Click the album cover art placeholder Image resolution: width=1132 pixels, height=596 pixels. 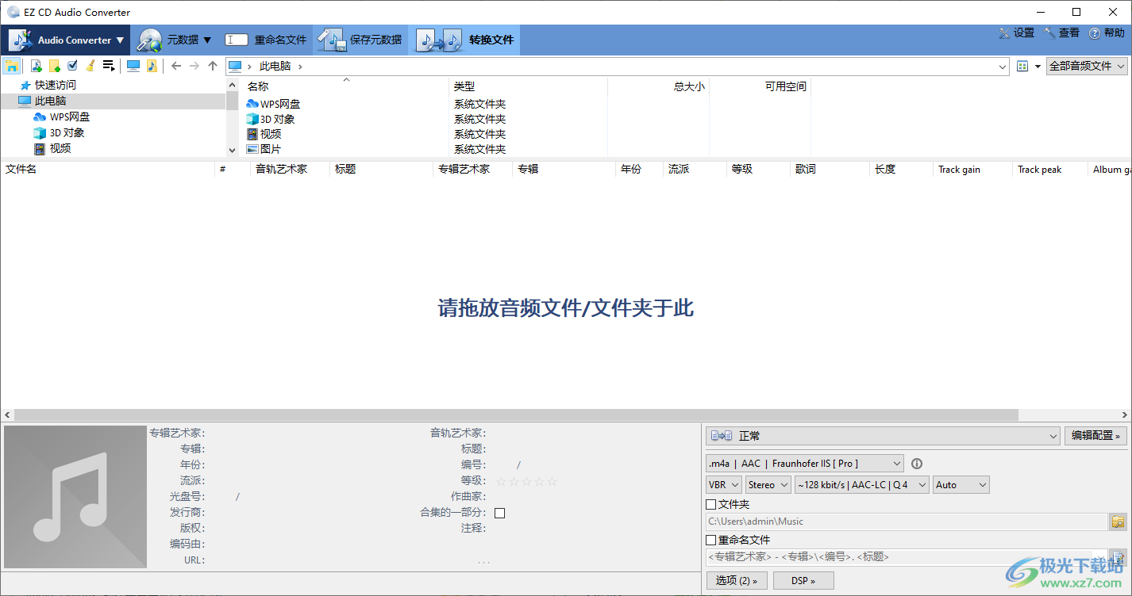[75, 497]
